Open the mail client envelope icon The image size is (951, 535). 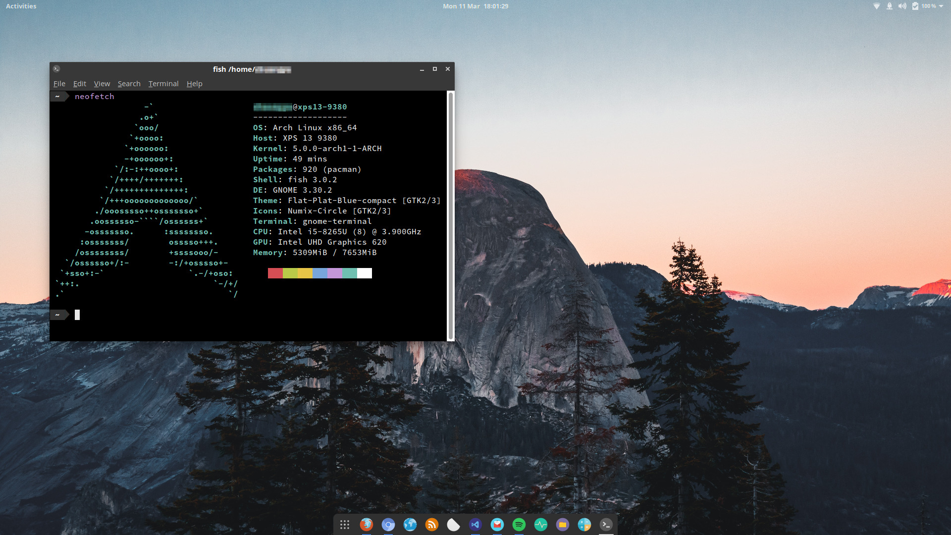coord(497,525)
